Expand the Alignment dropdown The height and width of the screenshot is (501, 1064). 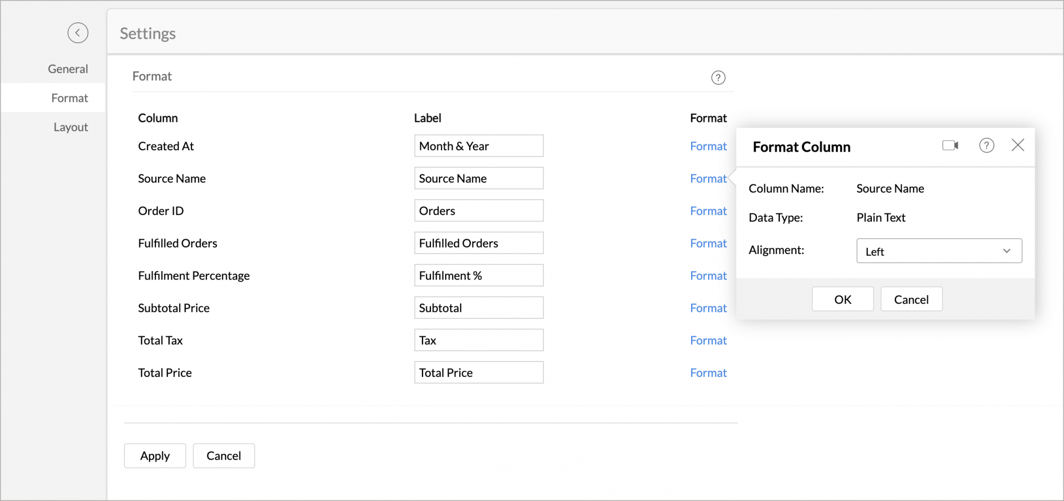[x=939, y=251]
